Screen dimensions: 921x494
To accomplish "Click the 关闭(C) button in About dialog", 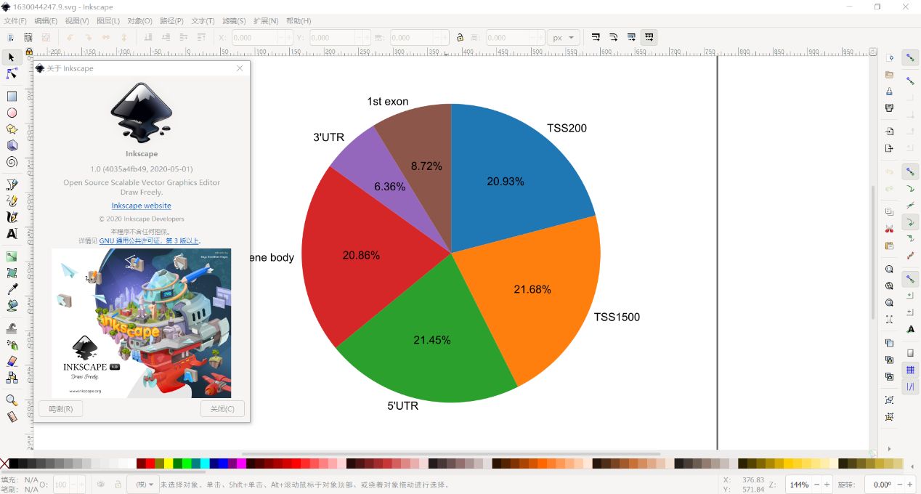I will coord(222,408).
